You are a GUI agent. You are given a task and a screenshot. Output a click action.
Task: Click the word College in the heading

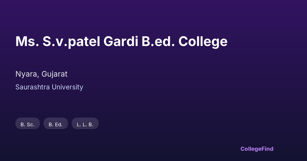(203, 41)
